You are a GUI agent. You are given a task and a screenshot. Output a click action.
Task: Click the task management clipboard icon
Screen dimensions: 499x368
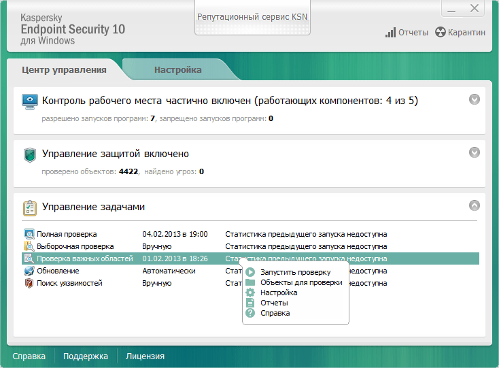tap(30, 208)
